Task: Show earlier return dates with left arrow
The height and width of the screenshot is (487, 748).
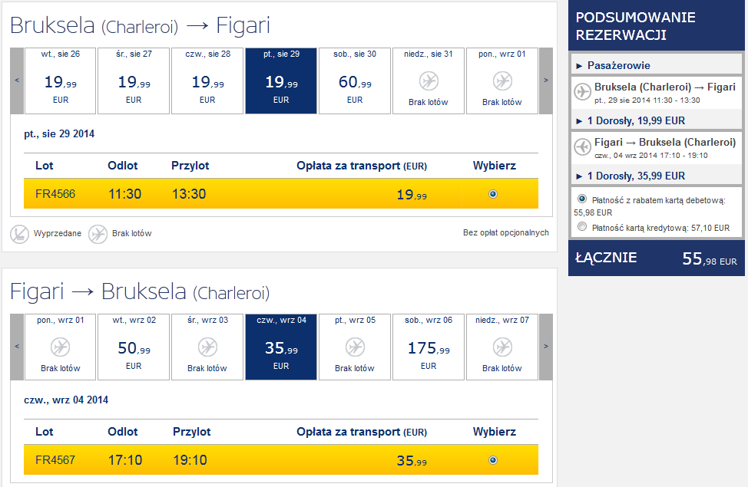Action: [17, 347]
